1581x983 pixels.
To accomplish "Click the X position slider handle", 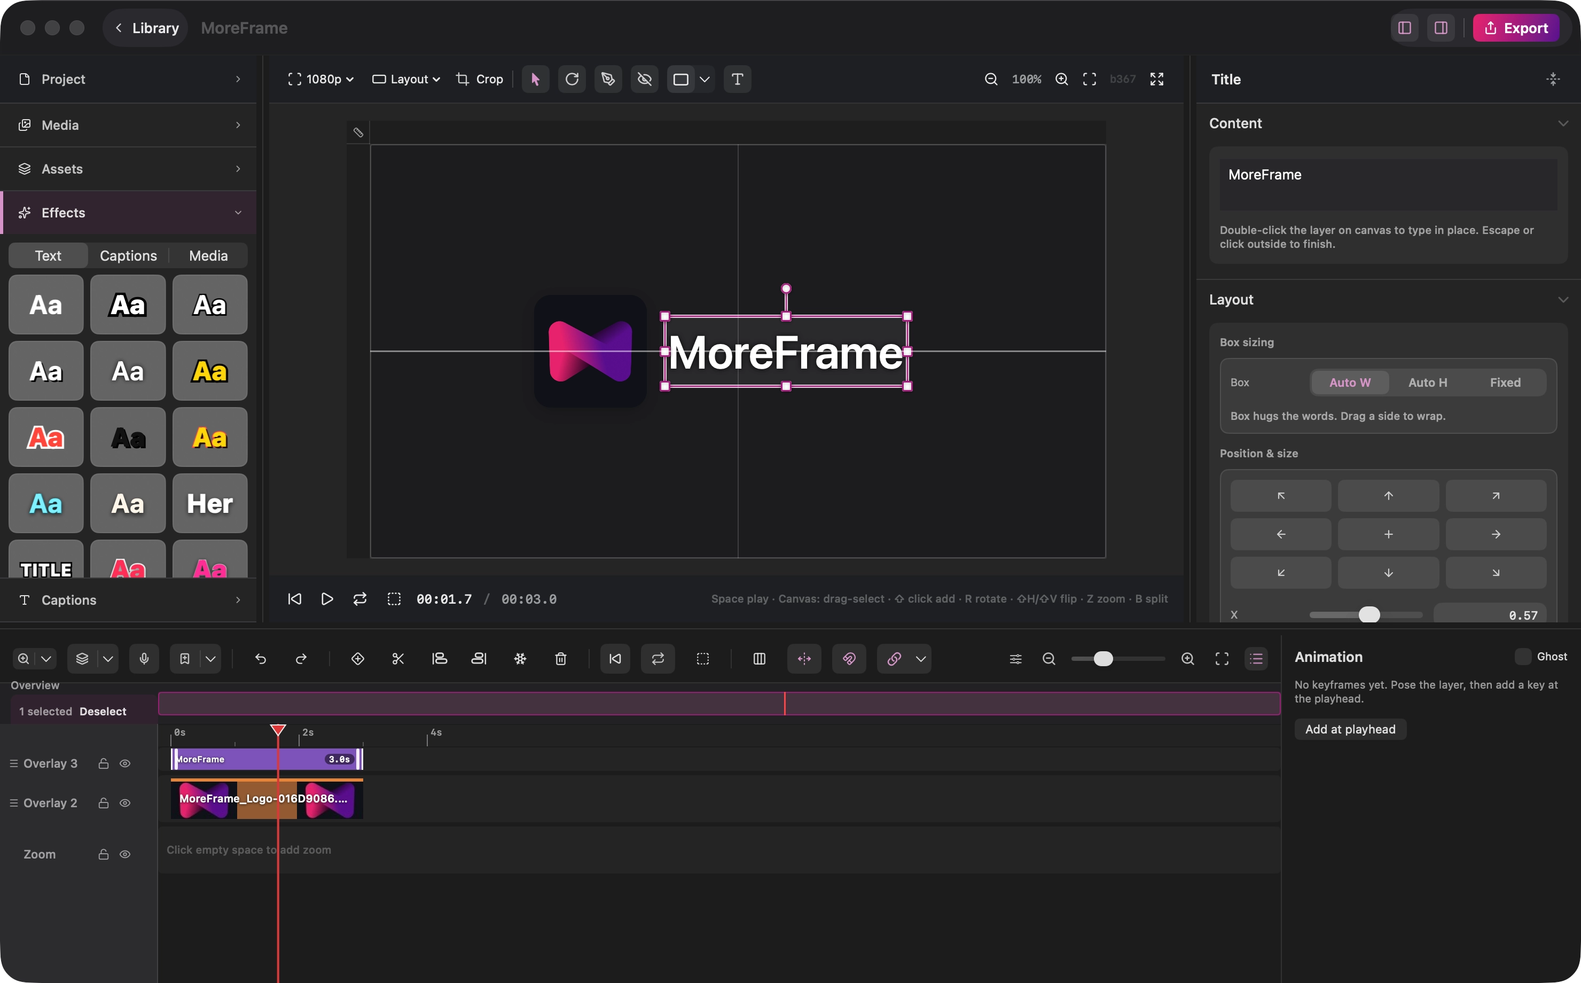I will pos(1369,614).
